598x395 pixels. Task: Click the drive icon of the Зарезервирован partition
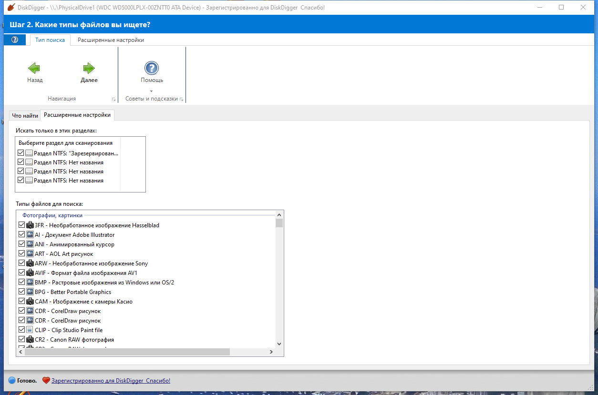[x=29, y=153]
